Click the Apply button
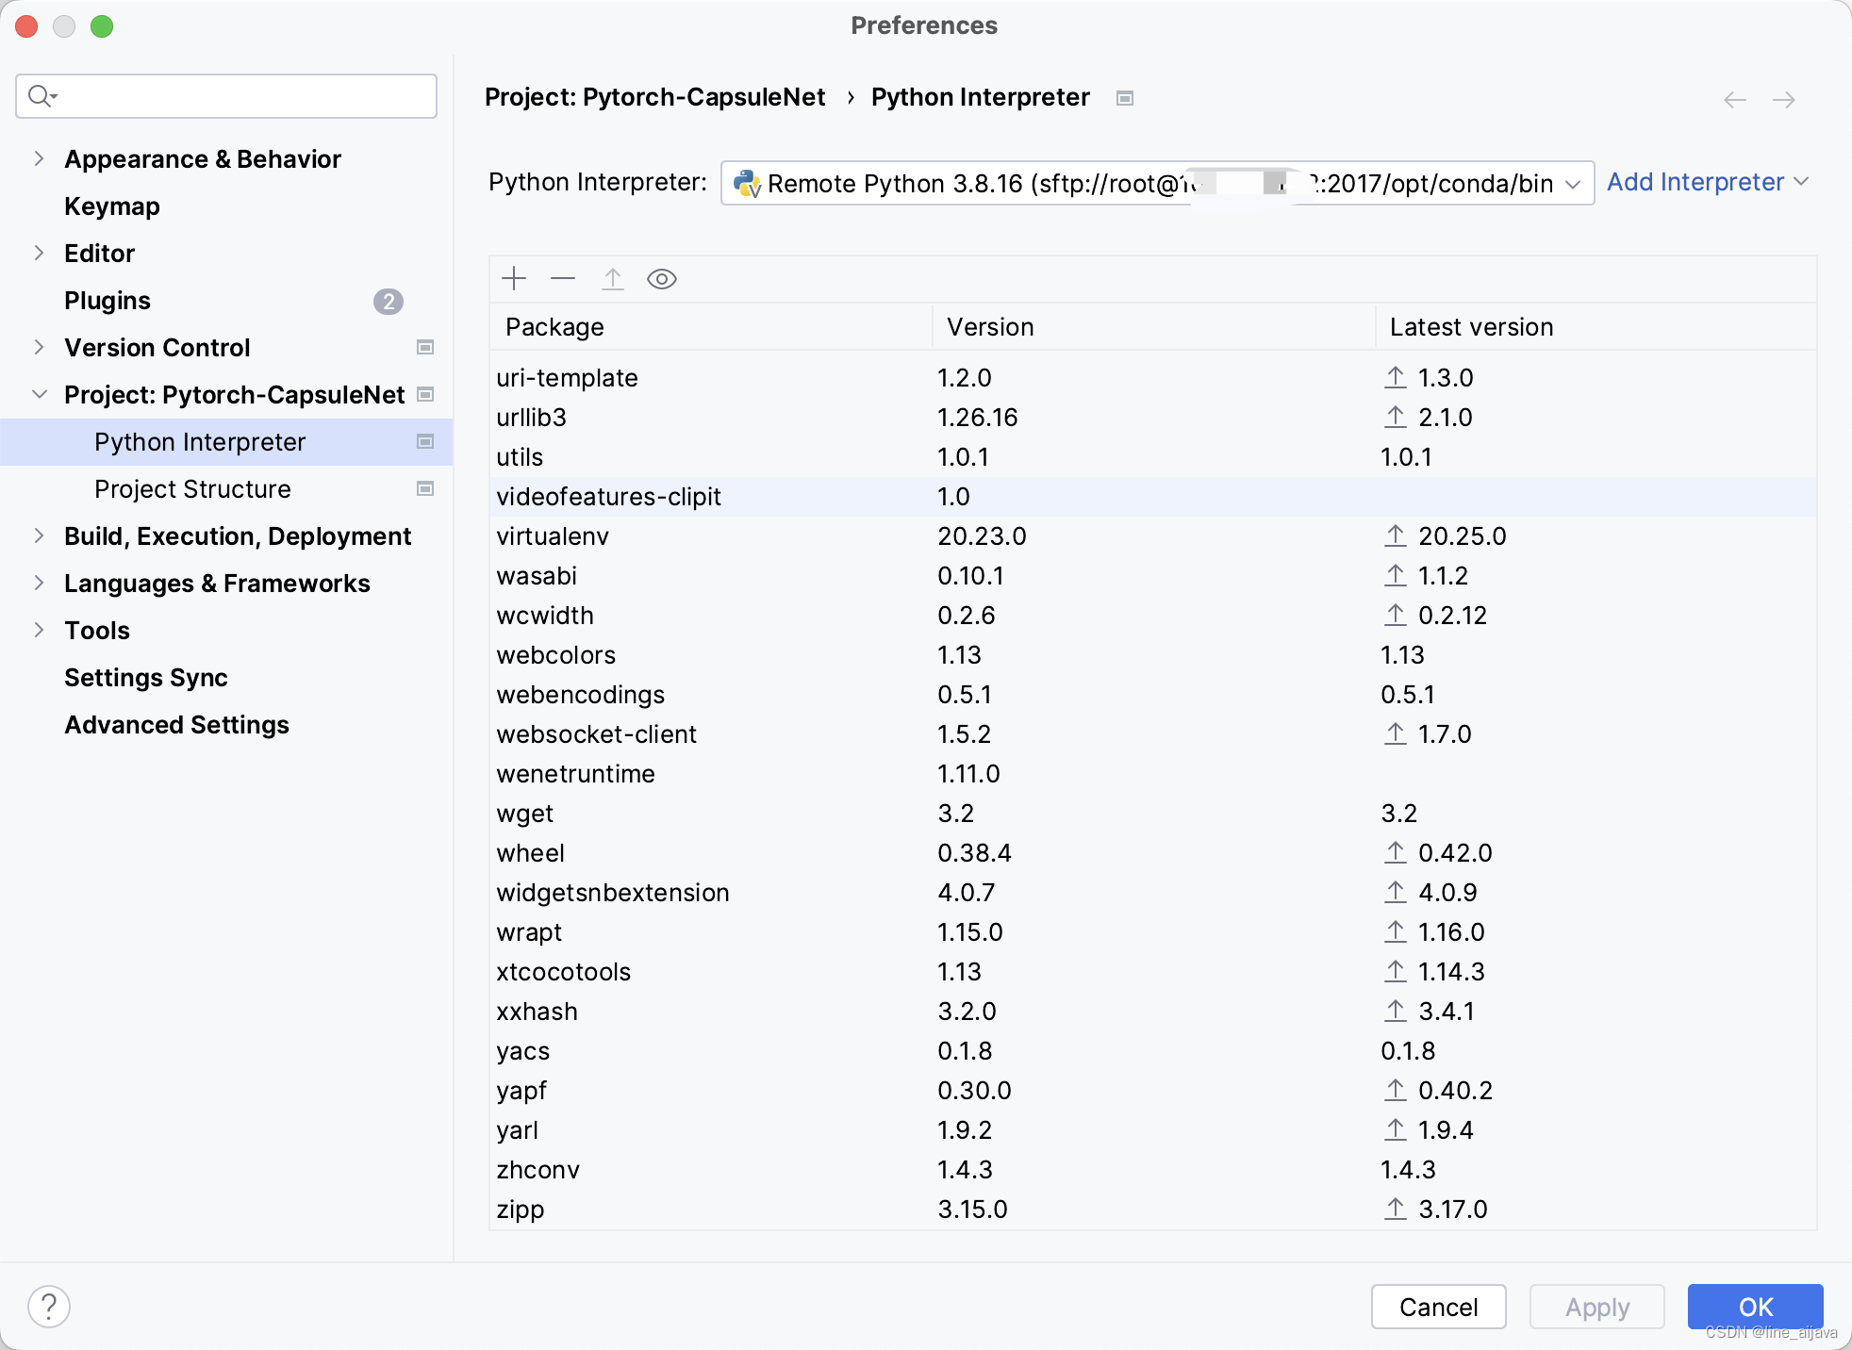1852x1350 pixels. coord(1597,1307)
